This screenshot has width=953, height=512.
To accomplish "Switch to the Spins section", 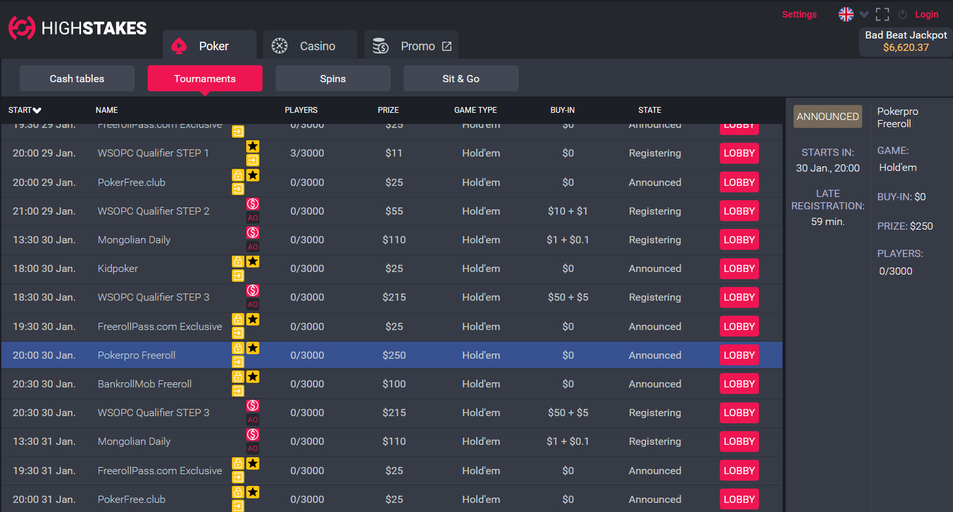I will point(332,78).
